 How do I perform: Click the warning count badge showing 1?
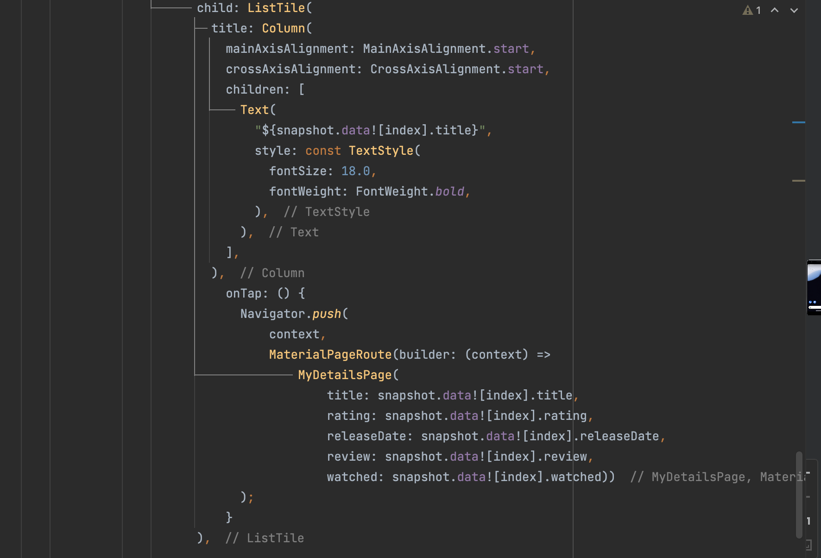pyautogui.click(x=759, y=10)
